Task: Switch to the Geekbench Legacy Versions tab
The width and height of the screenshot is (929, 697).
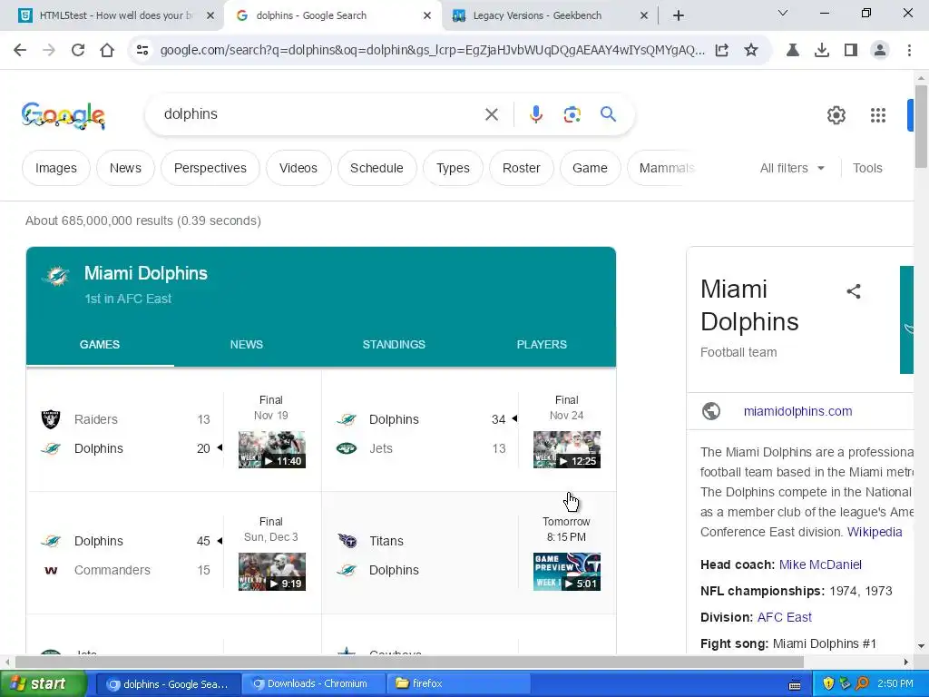Action: (x=537, y=16)
